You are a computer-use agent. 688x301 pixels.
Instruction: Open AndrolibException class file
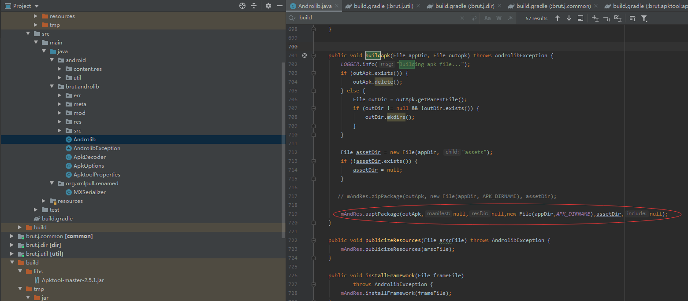click(x=93, y=148)
